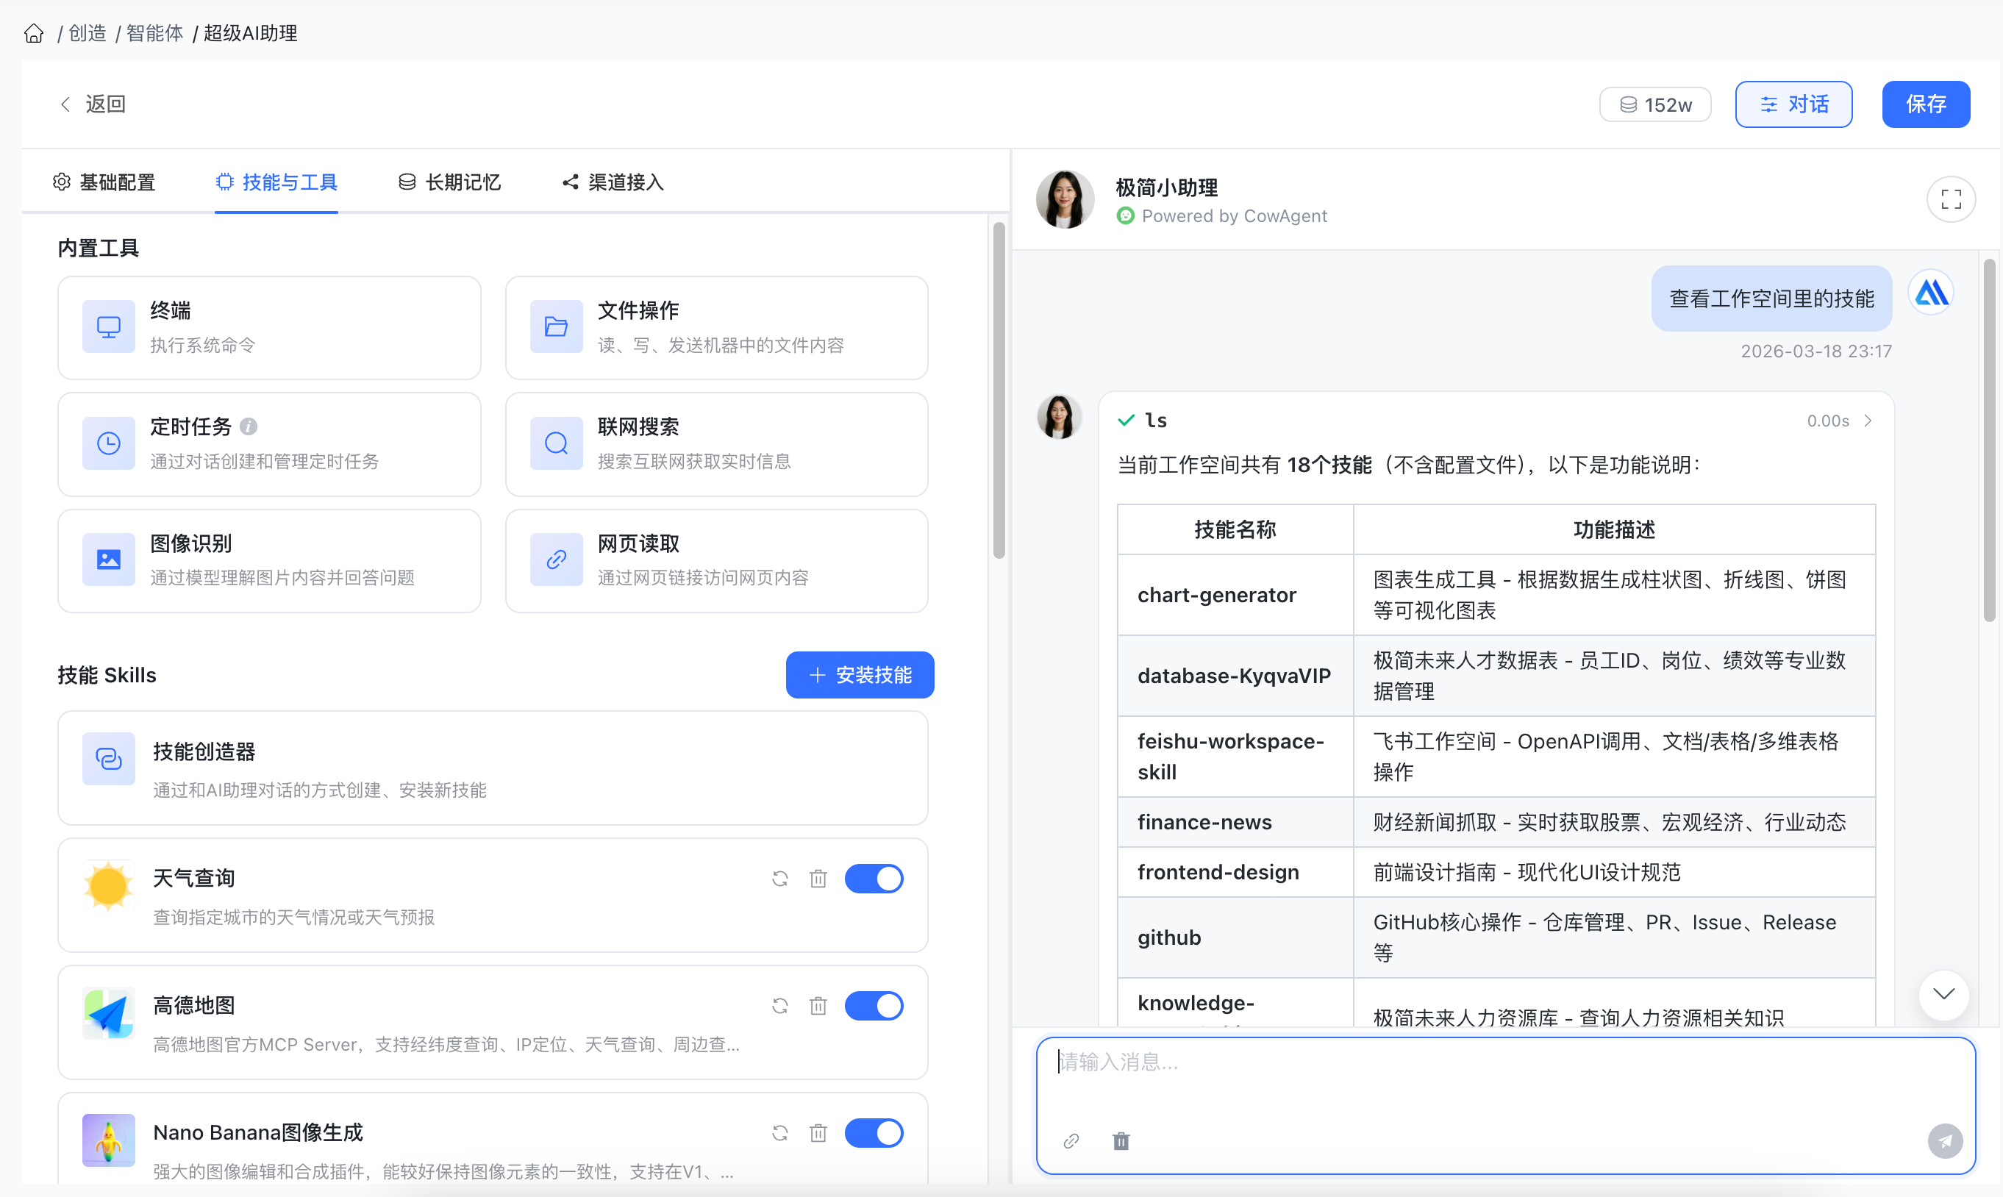
Task: Click the scroll-to-bottom chevron in chat
Action: [1943, 995]
